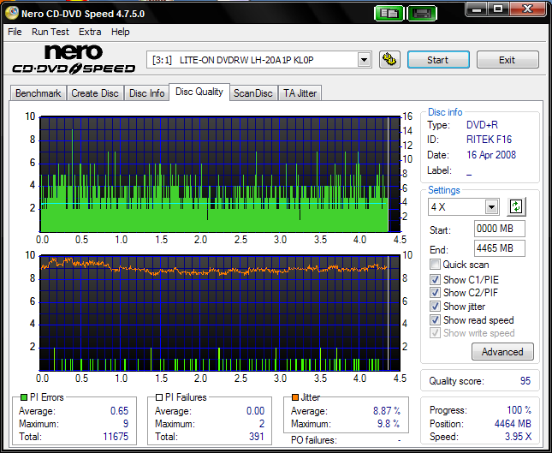Click the End position field 4465 MB
The image size is (552, 453).
499,248
